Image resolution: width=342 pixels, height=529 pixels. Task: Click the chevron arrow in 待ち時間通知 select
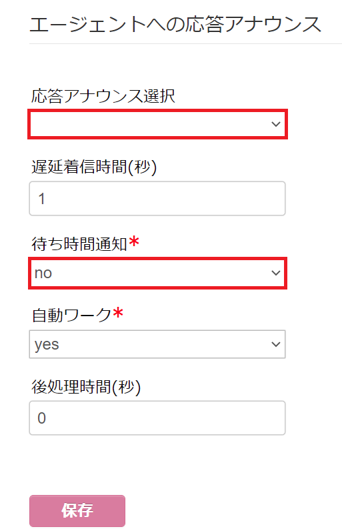pos(276,273)
